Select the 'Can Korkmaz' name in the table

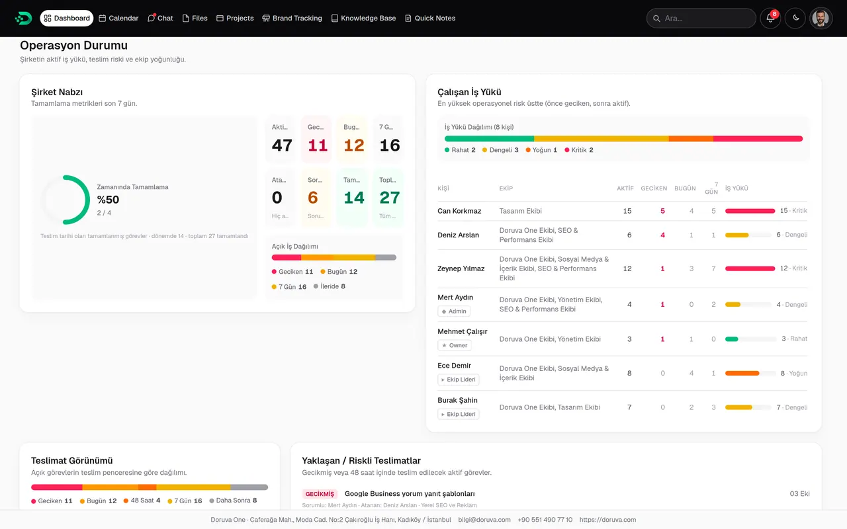pos(459,211)
